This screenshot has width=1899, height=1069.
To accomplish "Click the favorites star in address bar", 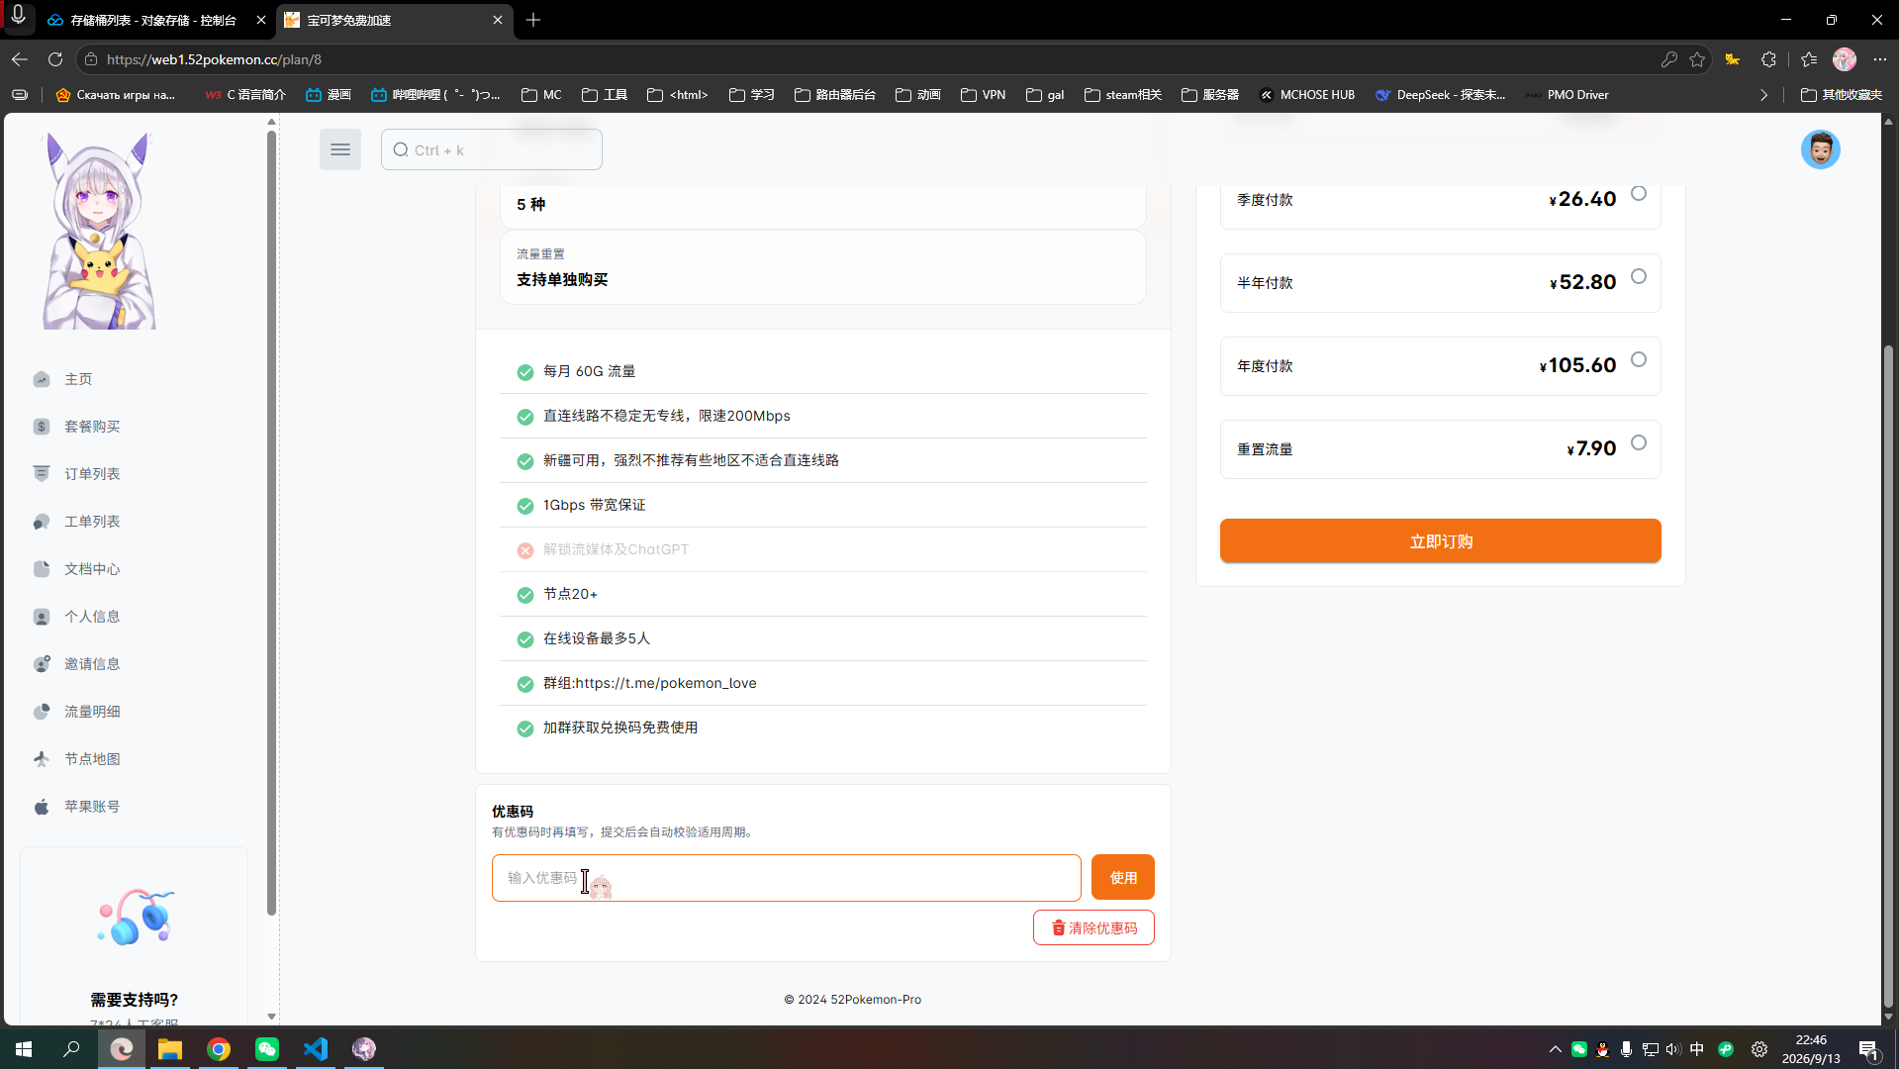I will [x=1697, y=59].
